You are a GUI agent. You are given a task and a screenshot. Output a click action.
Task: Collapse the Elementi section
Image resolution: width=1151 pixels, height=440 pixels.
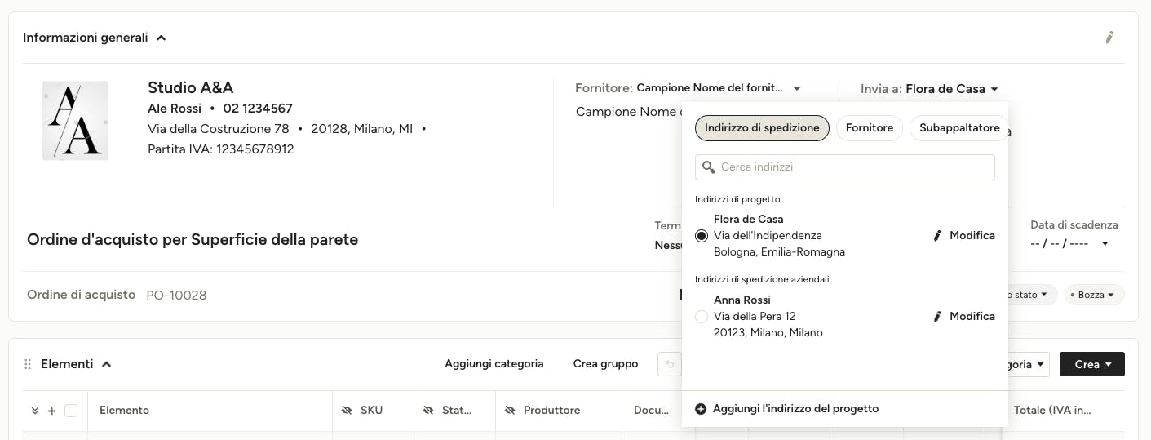(106, 364)
